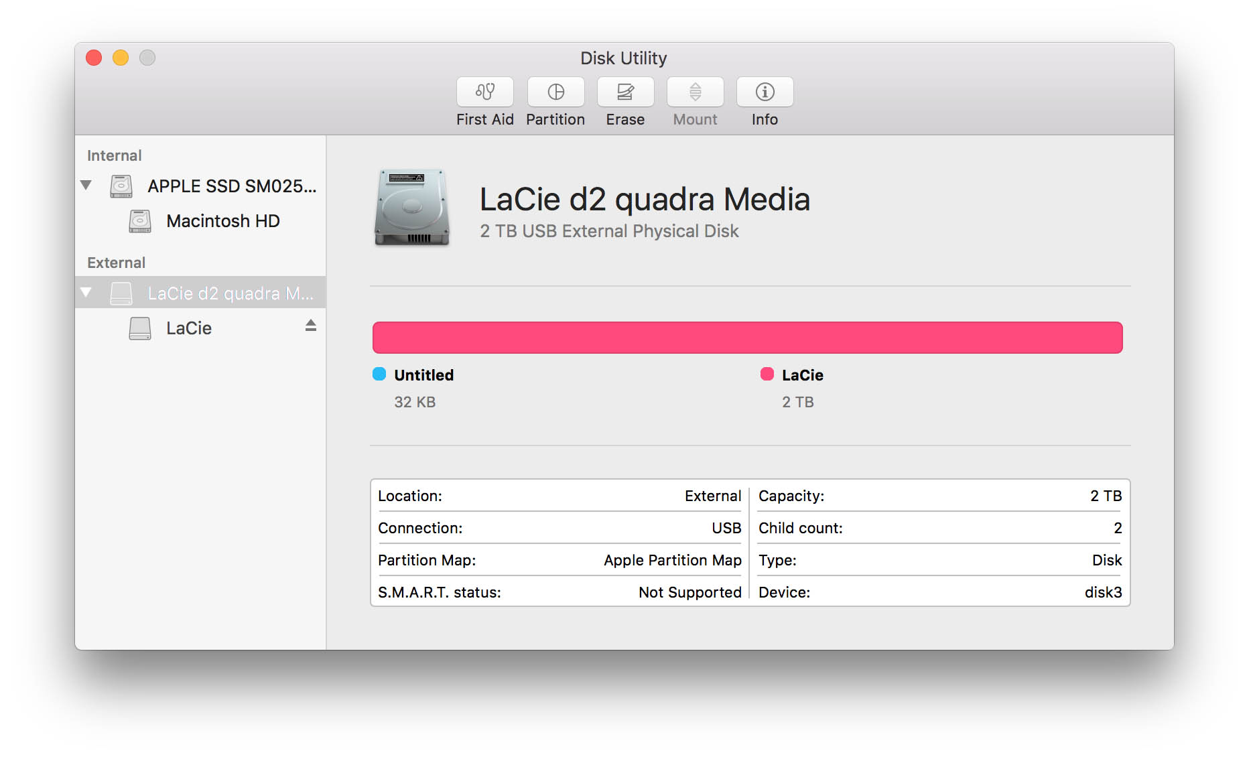Click the large LaCie hard drive image
This screenshot has width=1249, height=757.
(x=411, y=206)
